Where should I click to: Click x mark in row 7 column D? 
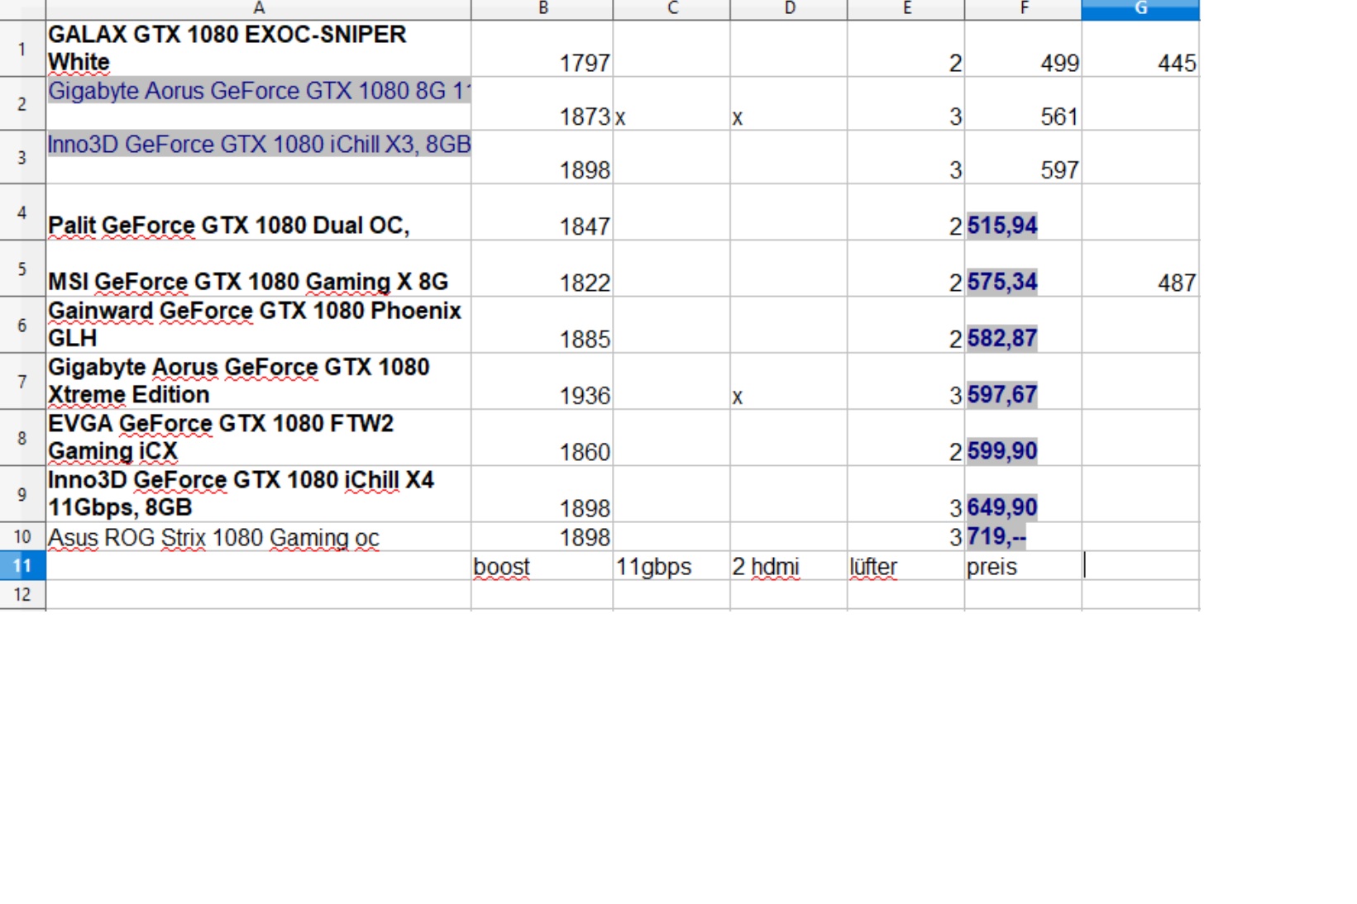[738, 397]
